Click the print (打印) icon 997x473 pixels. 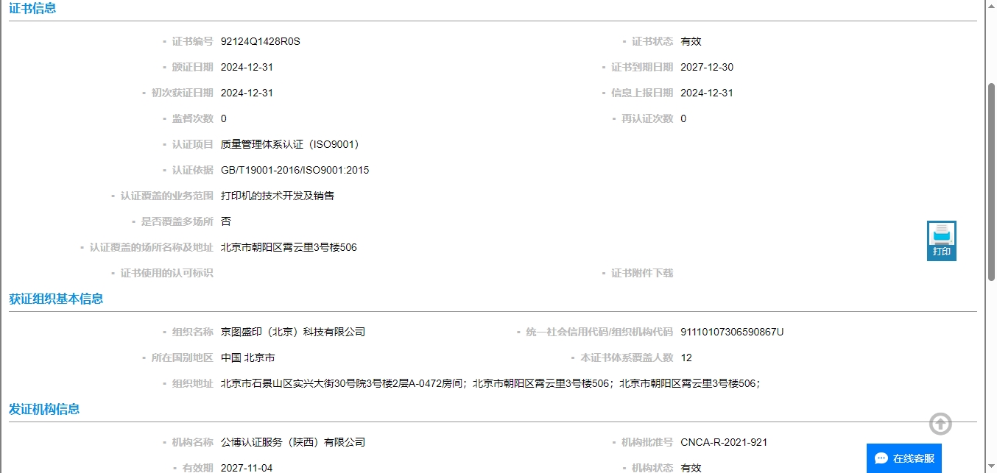941,241
